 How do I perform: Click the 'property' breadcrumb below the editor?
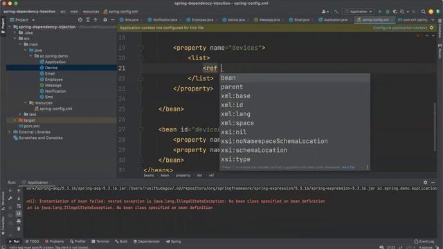tap(183, 175)
